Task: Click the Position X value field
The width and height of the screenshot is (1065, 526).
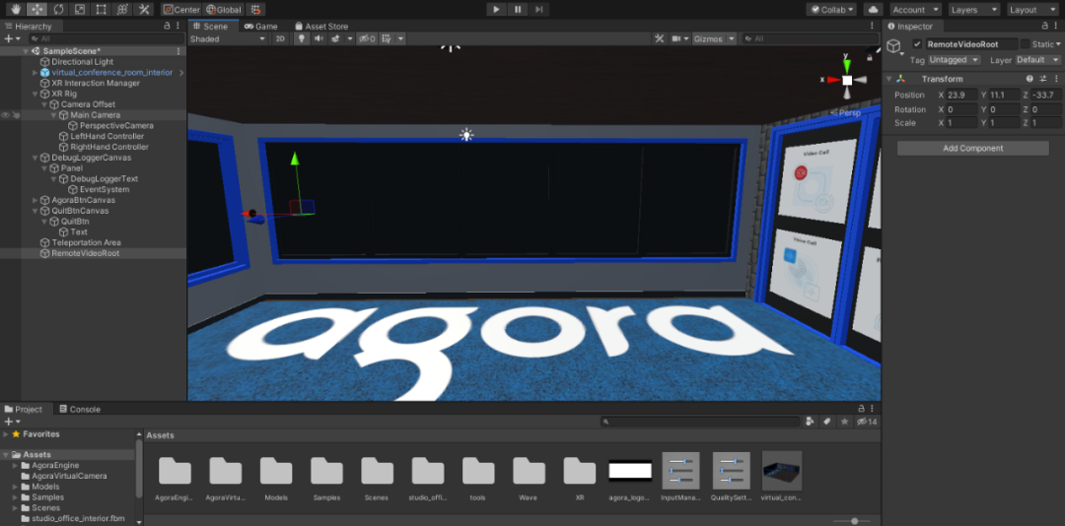Action: tap(961, 95)
